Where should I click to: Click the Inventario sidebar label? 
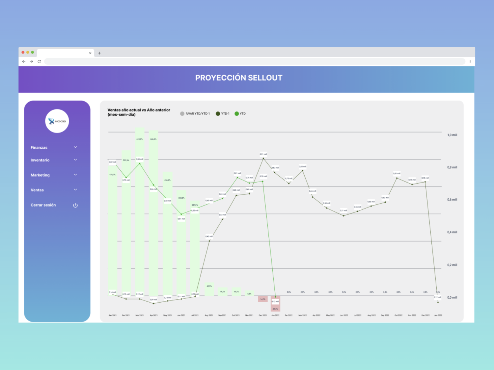(x=40, y=160)
